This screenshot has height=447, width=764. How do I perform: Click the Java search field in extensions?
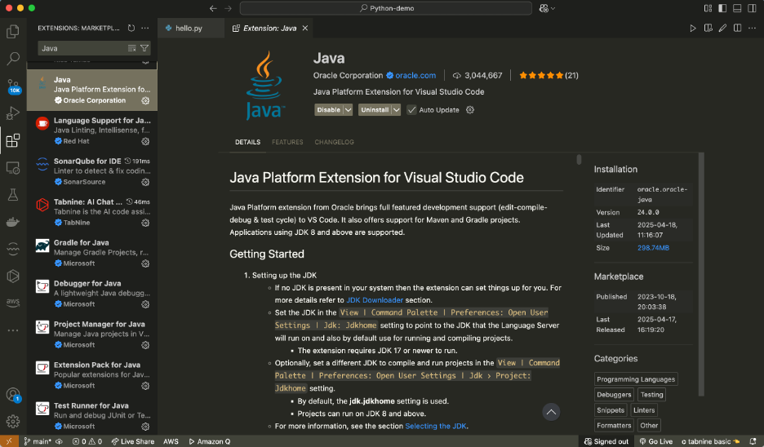(x=82, y=48)
